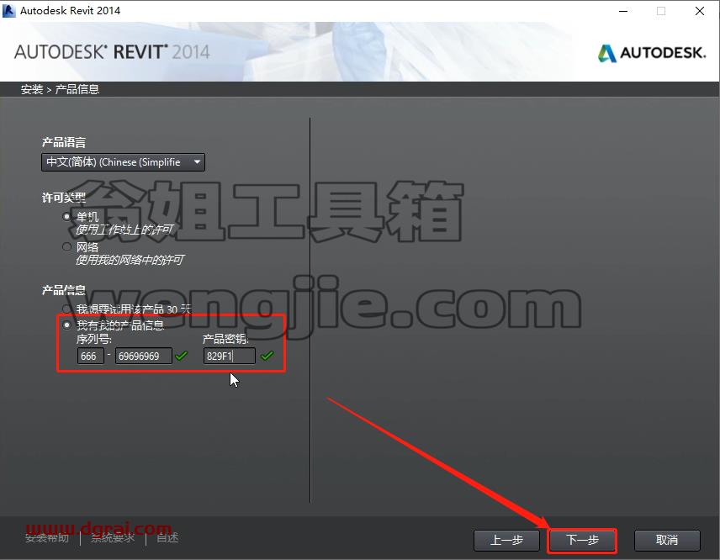Click the 下一步 next button
The height and width of the screenshot is (560, 720).
coord(582,541)
